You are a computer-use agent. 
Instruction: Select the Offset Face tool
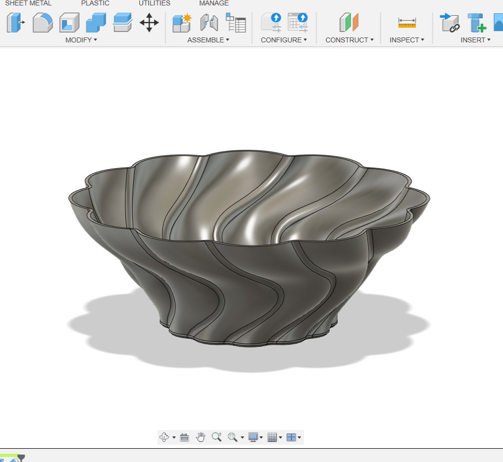(x=122, y=22)
